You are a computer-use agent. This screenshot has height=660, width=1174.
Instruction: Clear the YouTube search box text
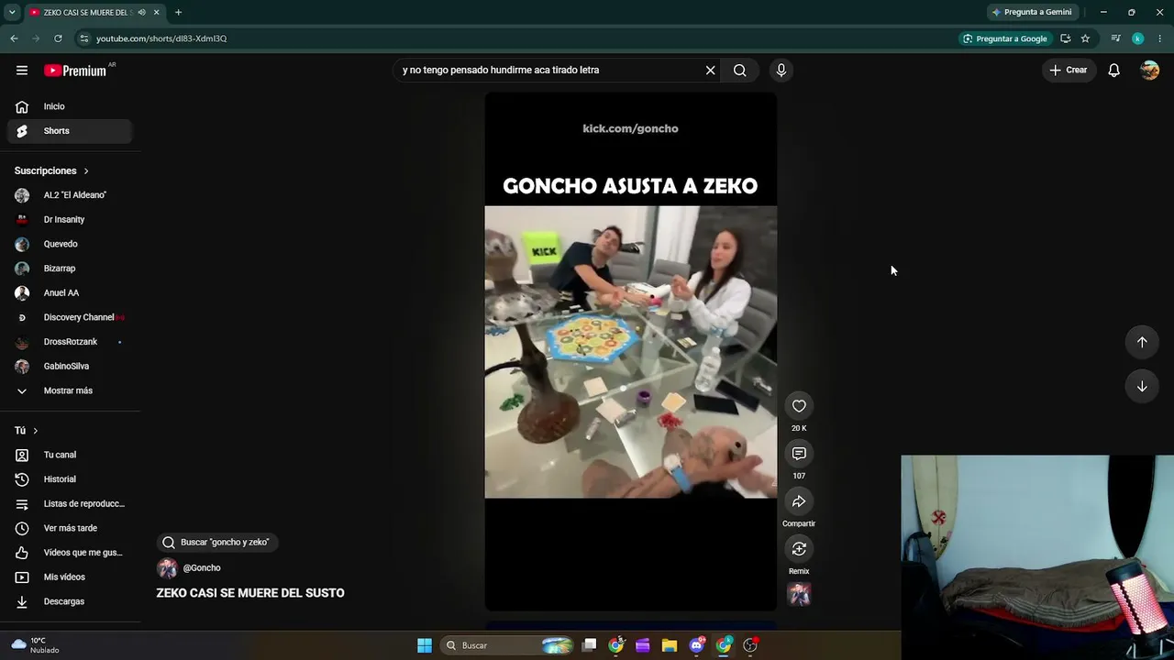pos(710,71)
